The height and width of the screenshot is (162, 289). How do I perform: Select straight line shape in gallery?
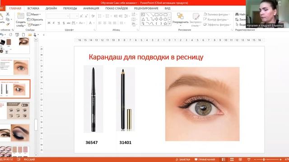[x=148, y=15]
